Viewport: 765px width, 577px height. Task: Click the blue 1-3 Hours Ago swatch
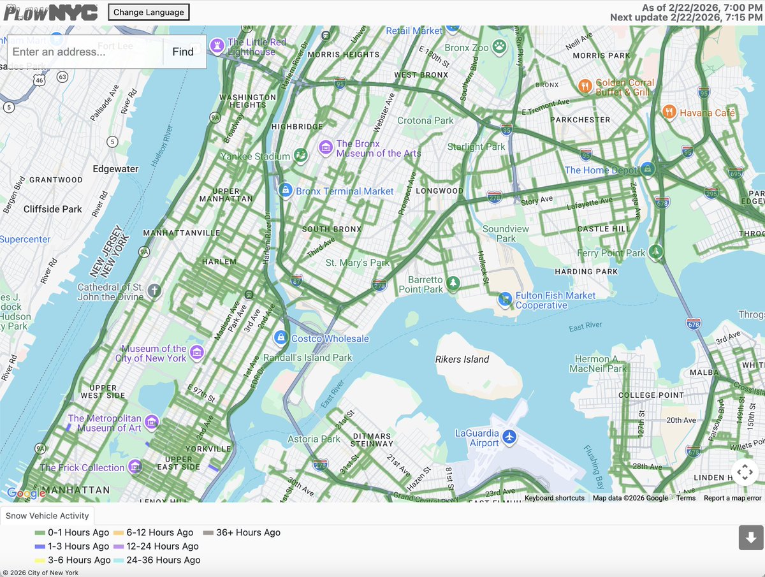pyautogui.click(x=40, y=546)
